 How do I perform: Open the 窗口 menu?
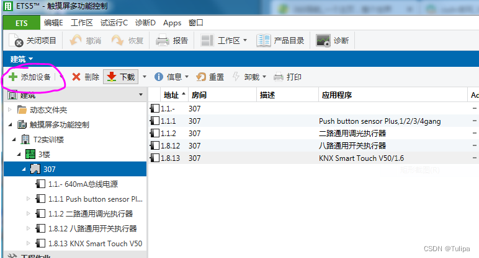pos(196,23)
